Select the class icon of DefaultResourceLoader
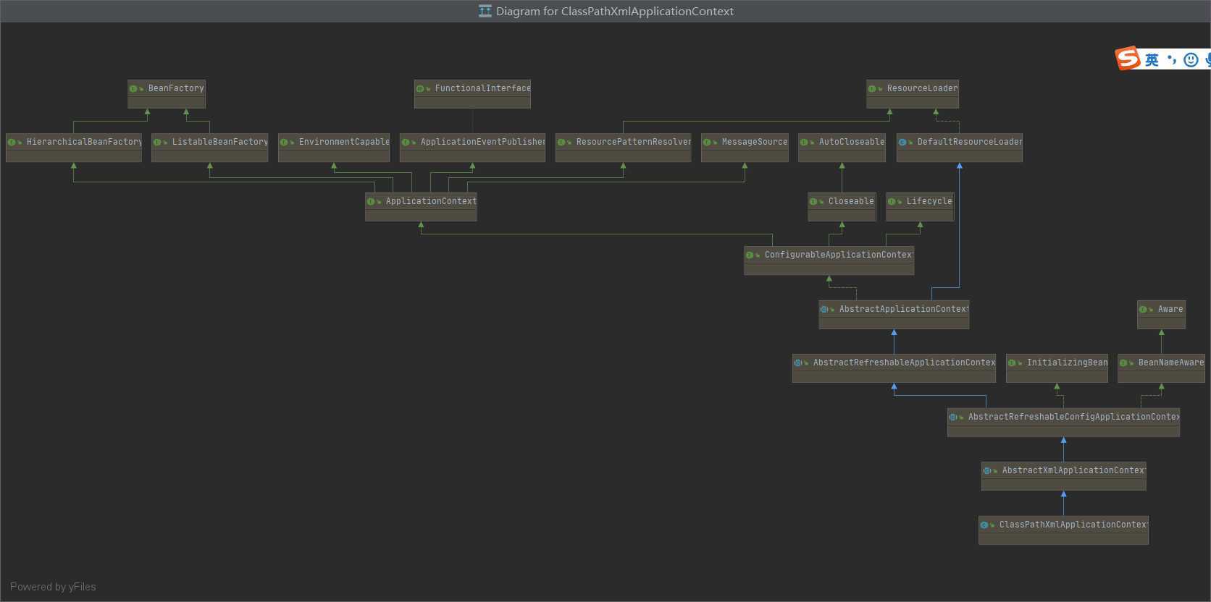The height and width of the screenshot is (602, 1211). point(903,143)
